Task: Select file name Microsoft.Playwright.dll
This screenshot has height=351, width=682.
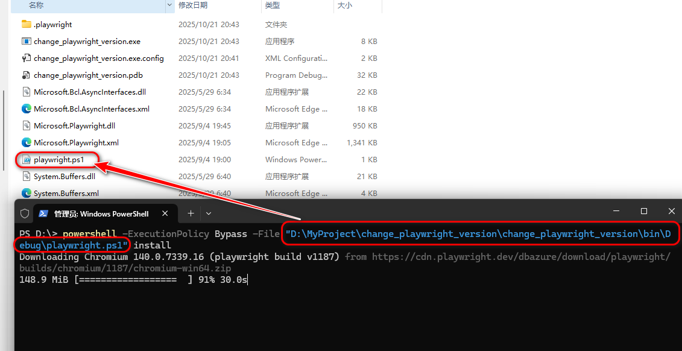Action: pyautogui.click(x=74, y=125)
